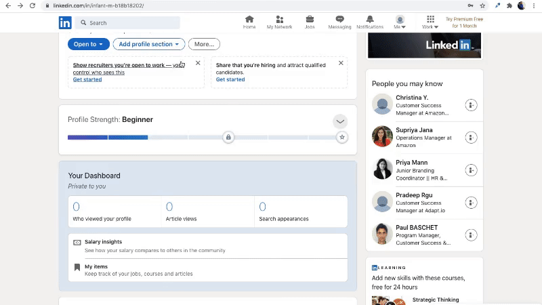Open the 'Open to' dropdown
Viewport: 542px width, 305px height.
[89, 44]
